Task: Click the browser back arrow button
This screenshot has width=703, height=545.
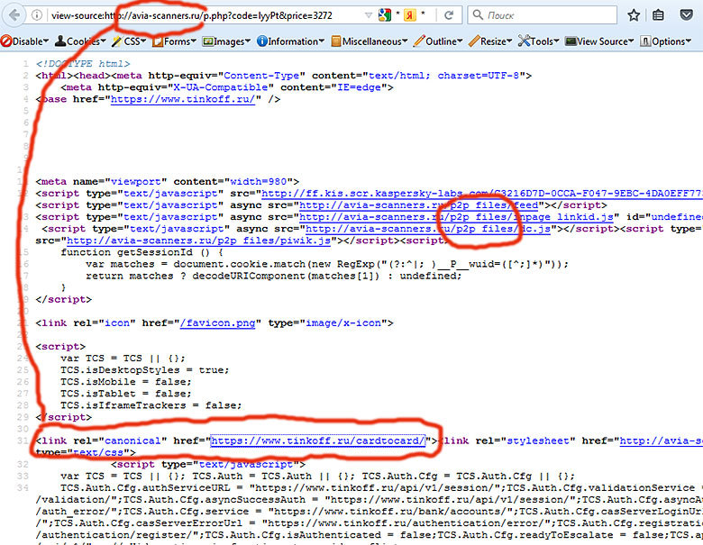Action: [14, 15]
